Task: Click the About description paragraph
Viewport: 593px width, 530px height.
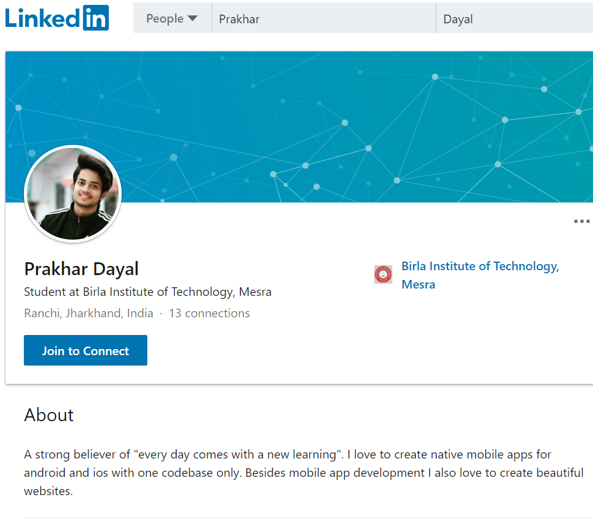Action: (x=303, y=473)
